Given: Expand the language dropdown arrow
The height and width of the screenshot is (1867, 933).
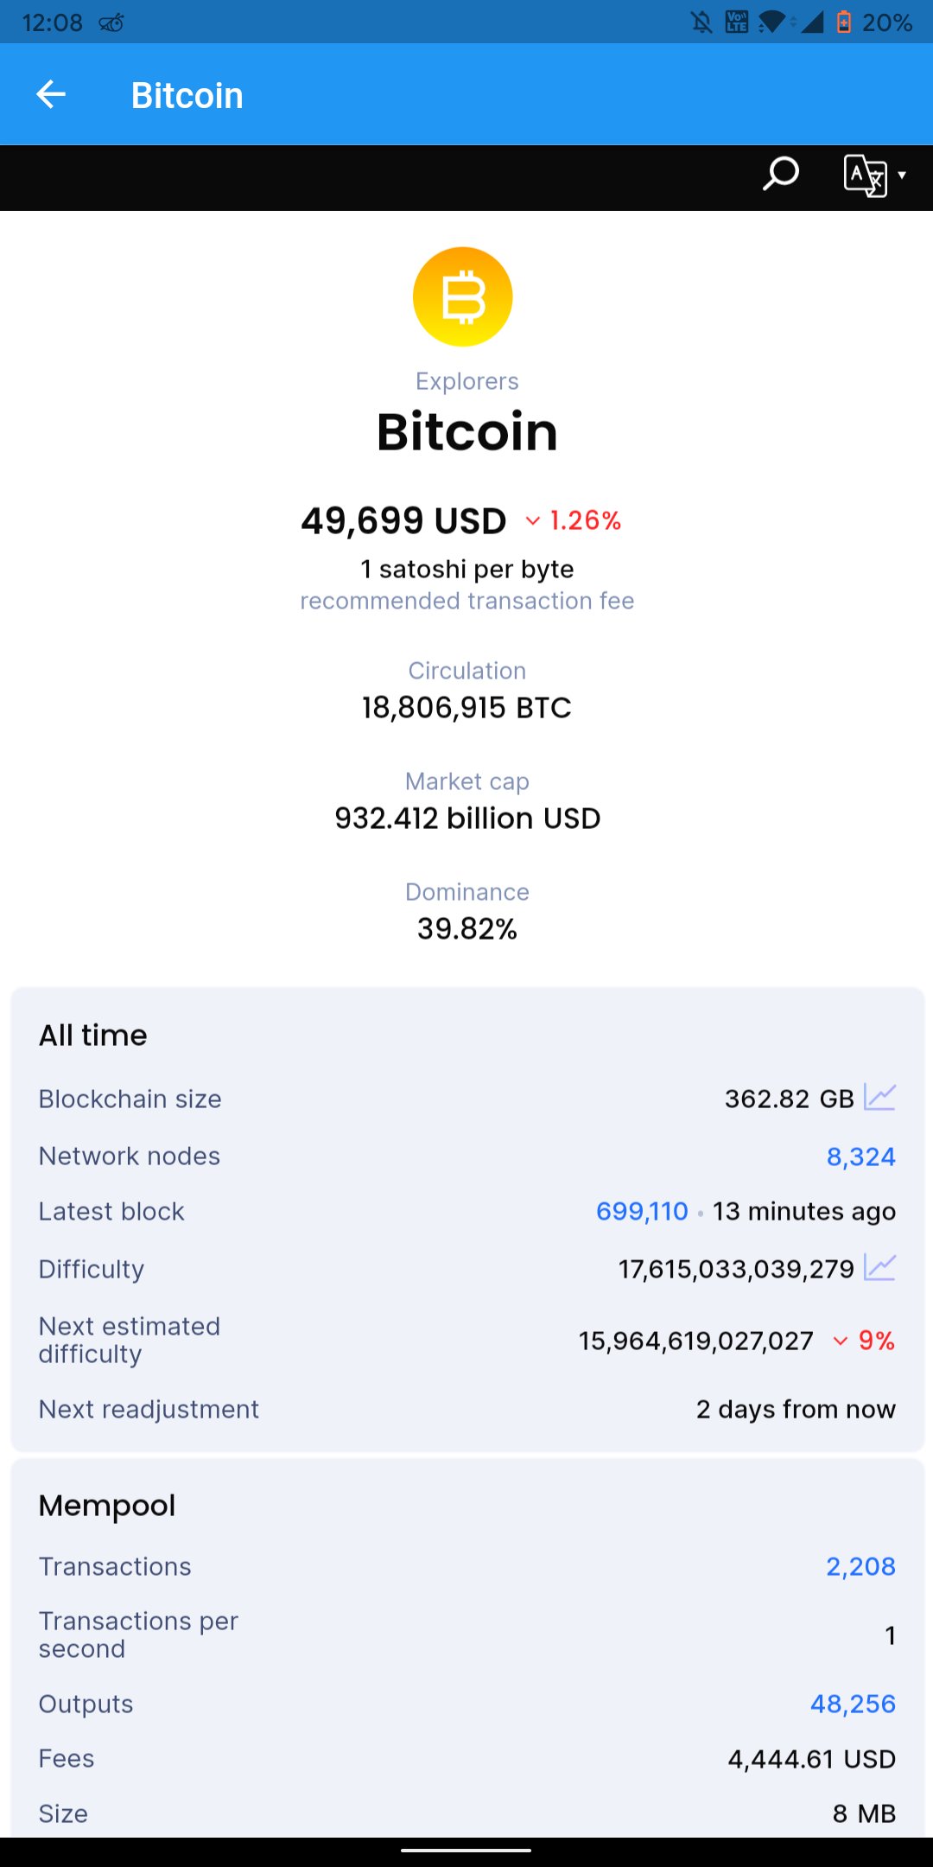Looking at the screenshot, I should (x=902, y=175).
